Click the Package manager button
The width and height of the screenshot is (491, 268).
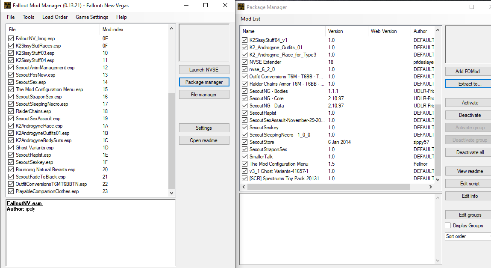pyautogui.click(x=204, y=82)
